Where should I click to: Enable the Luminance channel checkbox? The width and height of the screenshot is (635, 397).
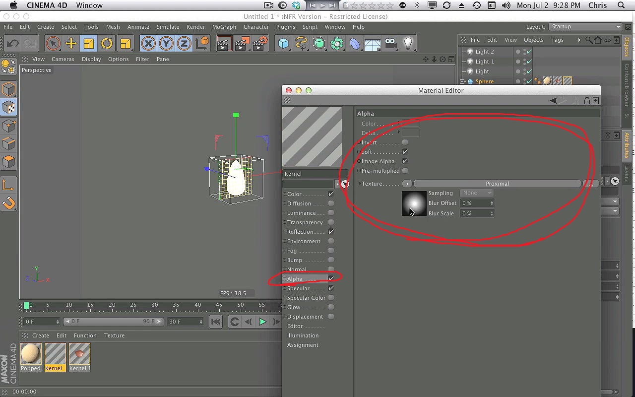pyautogui.click(x=331, y=212)
